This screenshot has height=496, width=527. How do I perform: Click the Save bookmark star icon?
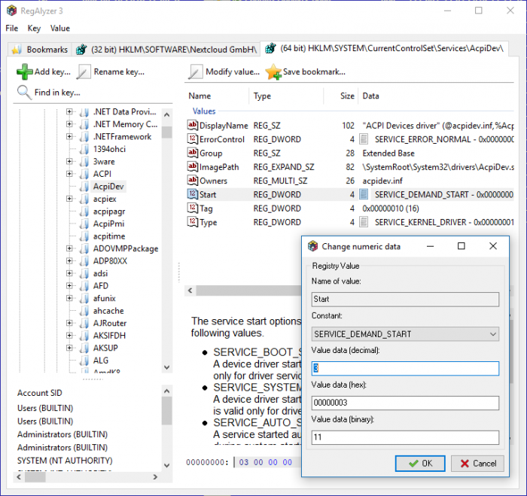273,72
